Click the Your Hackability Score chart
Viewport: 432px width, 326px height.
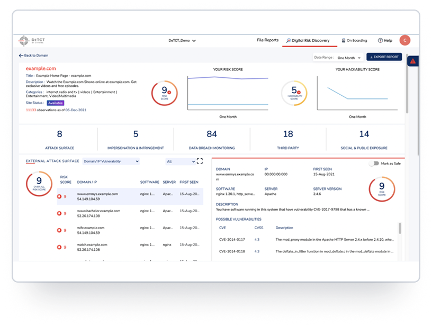pyautogui.click(x=357, y=93)
